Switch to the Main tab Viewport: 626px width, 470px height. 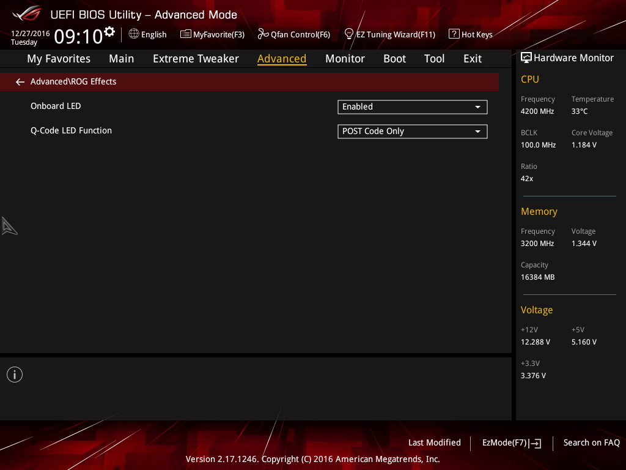point(122,59)
